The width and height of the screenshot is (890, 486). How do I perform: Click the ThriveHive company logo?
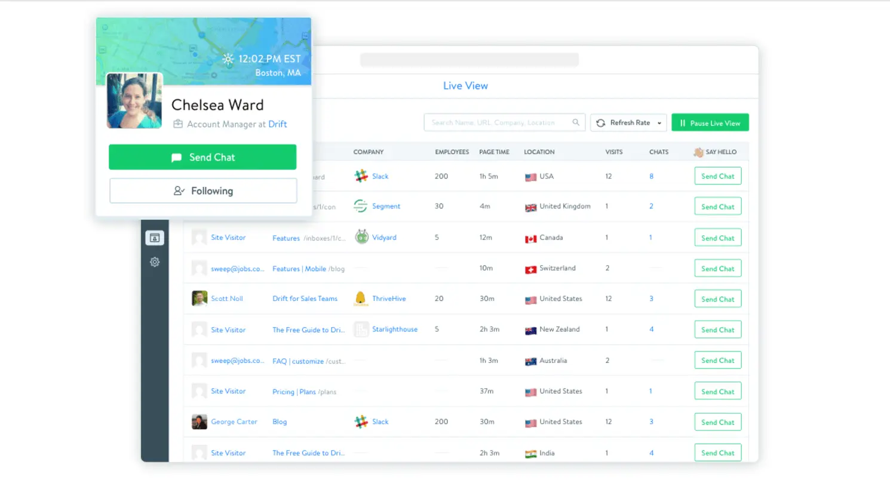click(x=361, y=299)
